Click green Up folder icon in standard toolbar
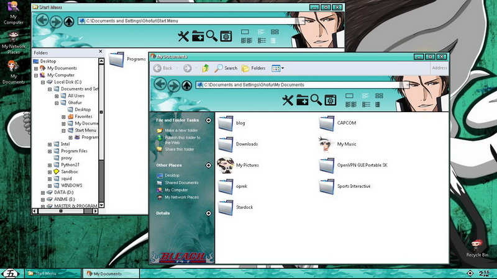 [206, 68]
